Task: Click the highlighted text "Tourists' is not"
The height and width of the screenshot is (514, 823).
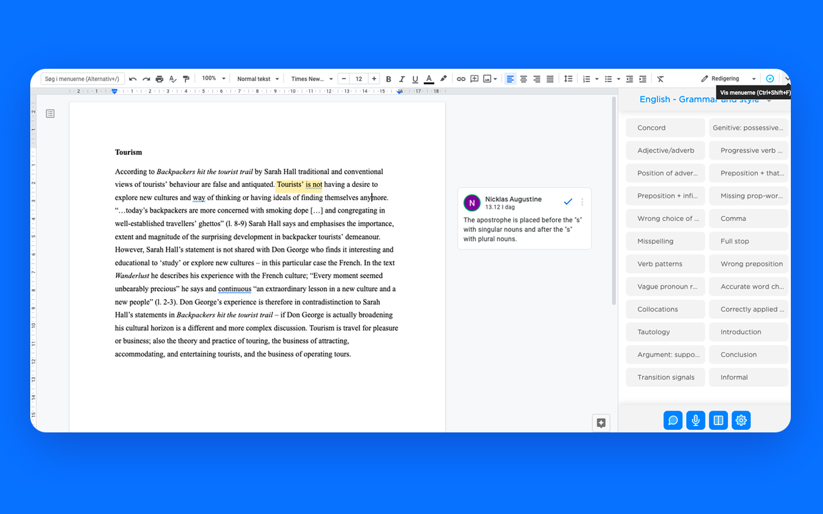Action: tap(299, 184)
